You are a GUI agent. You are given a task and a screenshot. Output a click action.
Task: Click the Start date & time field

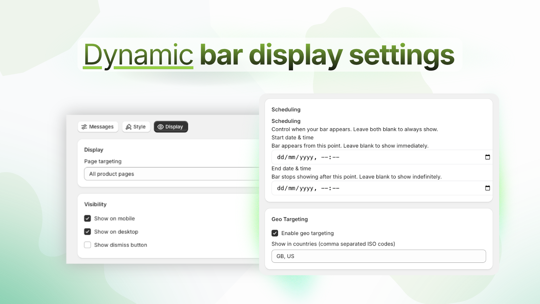pos(382,157)
